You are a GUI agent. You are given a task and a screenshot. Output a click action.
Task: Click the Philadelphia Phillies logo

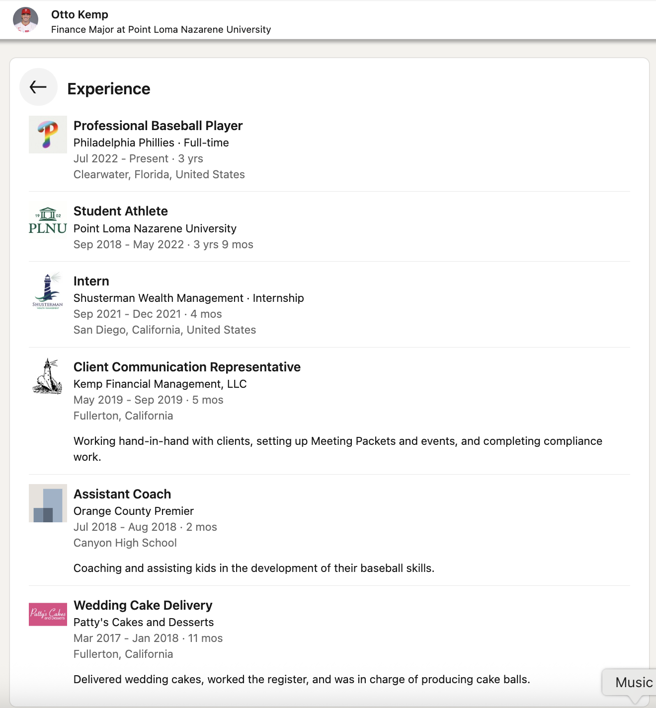48,135
